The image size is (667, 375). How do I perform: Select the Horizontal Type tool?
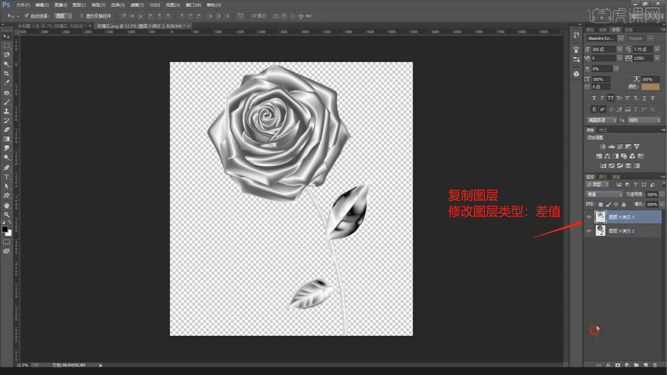tap(7, 177)
